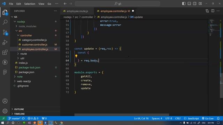Open the Customize Layout icon
The image size is (223, 125).
[x=200, y=4]
